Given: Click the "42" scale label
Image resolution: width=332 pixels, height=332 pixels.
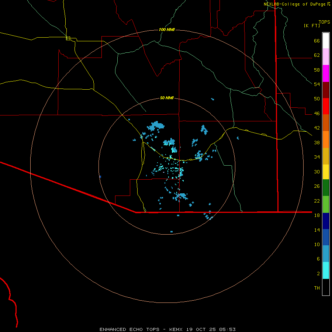Looking at the screenshot, I should pyautogui.click(x=317, y=128).
